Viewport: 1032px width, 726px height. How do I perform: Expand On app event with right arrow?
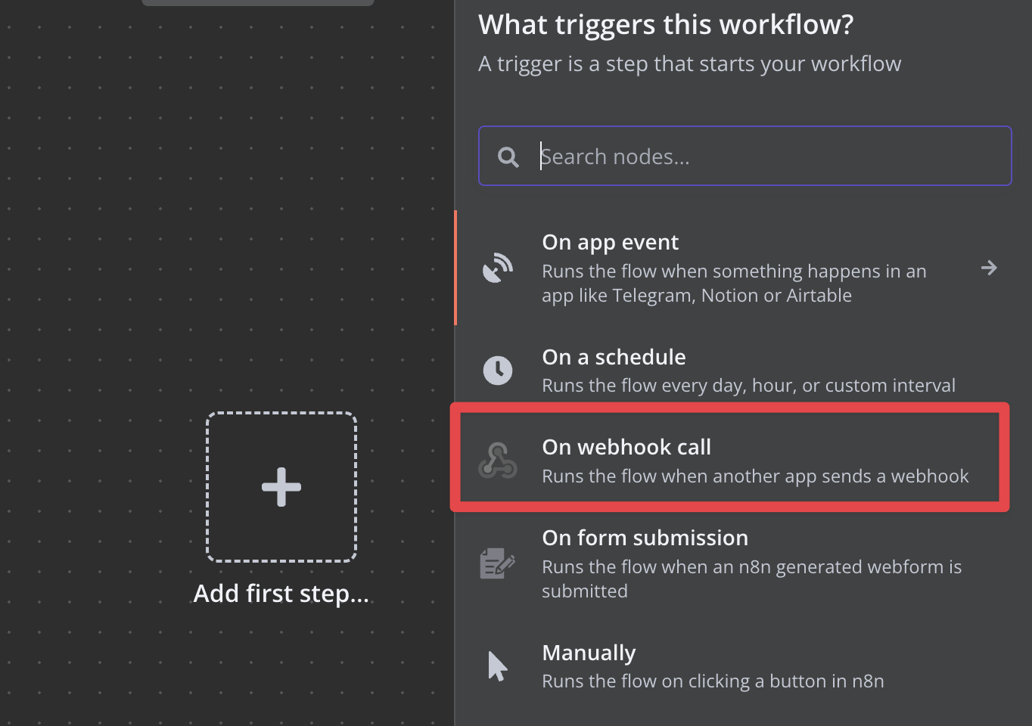[x=988, y=268]
